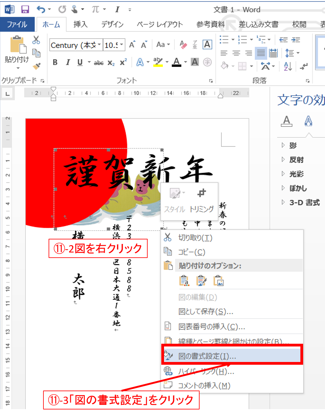Justify the text

pyautogui.click(x=261, y=53)
